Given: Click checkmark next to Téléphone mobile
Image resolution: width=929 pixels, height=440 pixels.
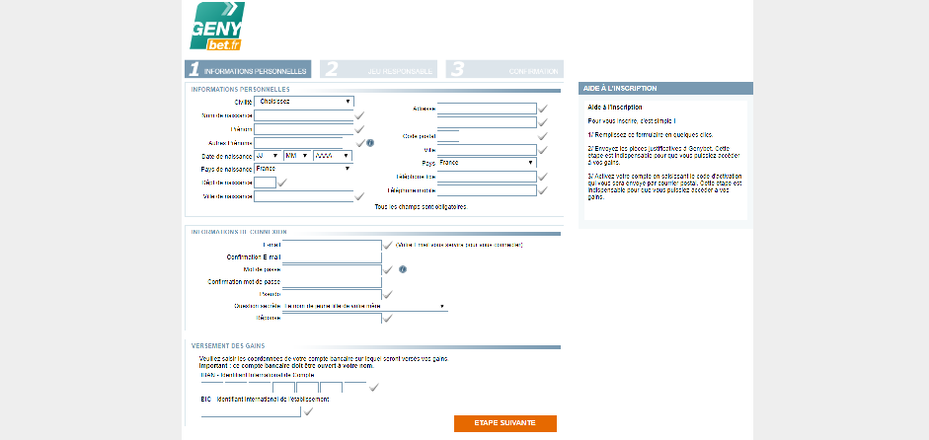Looking at the screenshot, I should [x=543, y=190].
